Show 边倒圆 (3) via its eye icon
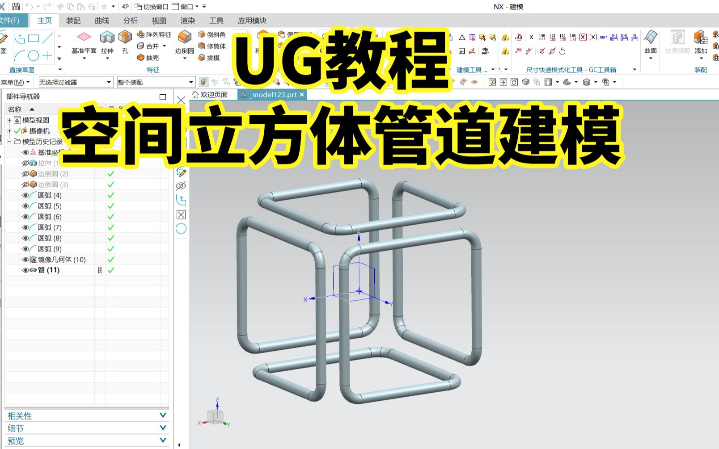Image resolution: width=719 pixels, height=449 pixels. [25, 185]
